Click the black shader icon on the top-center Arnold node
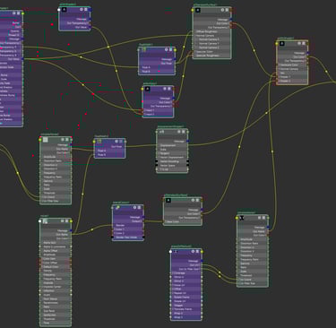The height and width of the screenshot is (328, 336). pos(65,10)
